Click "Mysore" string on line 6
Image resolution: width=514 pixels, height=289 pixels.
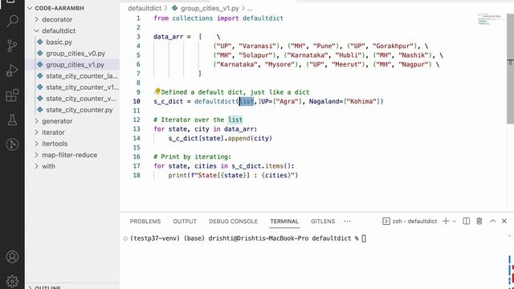[x=281, y=64]
